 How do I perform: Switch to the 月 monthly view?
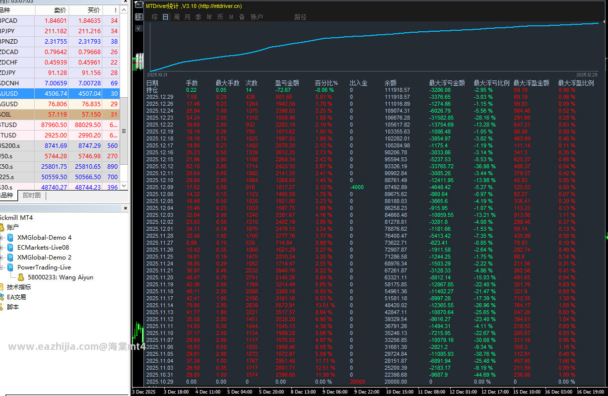pos(187,17)
